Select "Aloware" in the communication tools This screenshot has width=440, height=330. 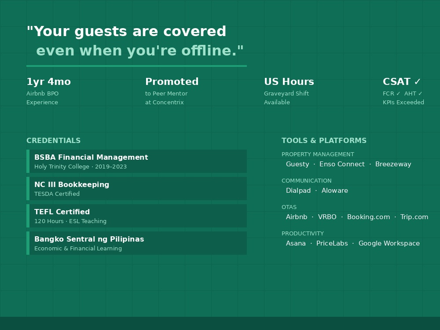[334, 191]
